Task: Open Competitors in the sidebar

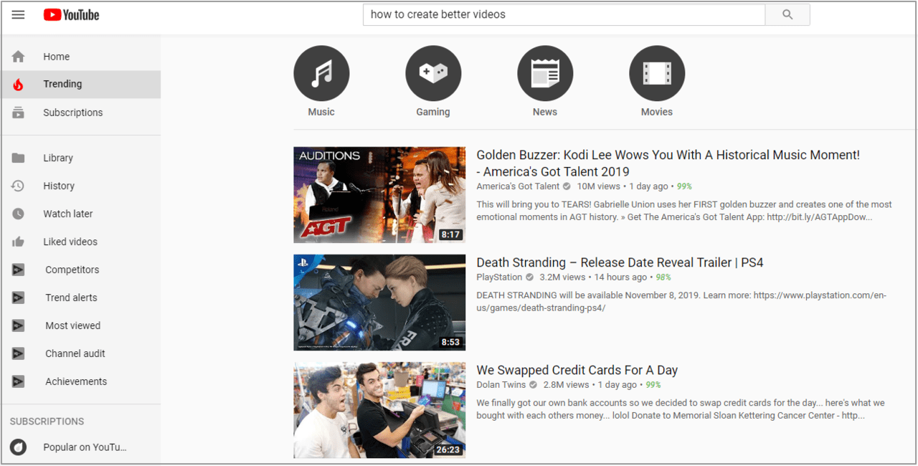Action: (81, 270)
